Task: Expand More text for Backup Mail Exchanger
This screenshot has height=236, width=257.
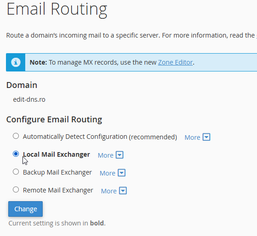Action: click(x=107, y=173)
